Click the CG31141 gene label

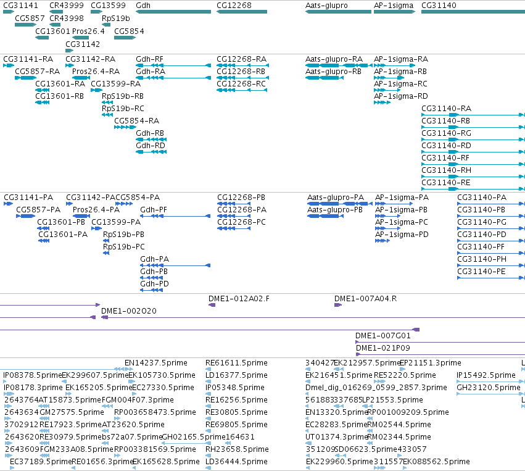[21, 6]
